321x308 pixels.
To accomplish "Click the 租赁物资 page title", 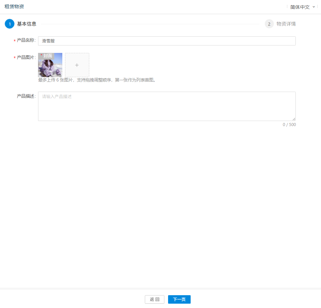I will 14,6.
